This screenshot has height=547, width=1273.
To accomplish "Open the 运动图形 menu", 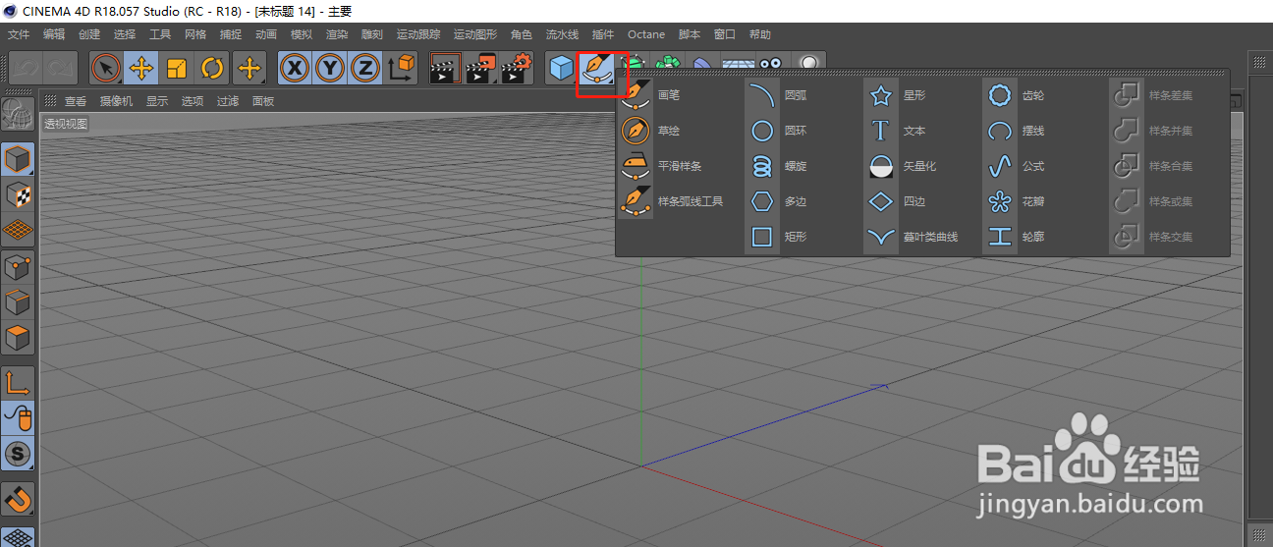I will tap(475, 34).
